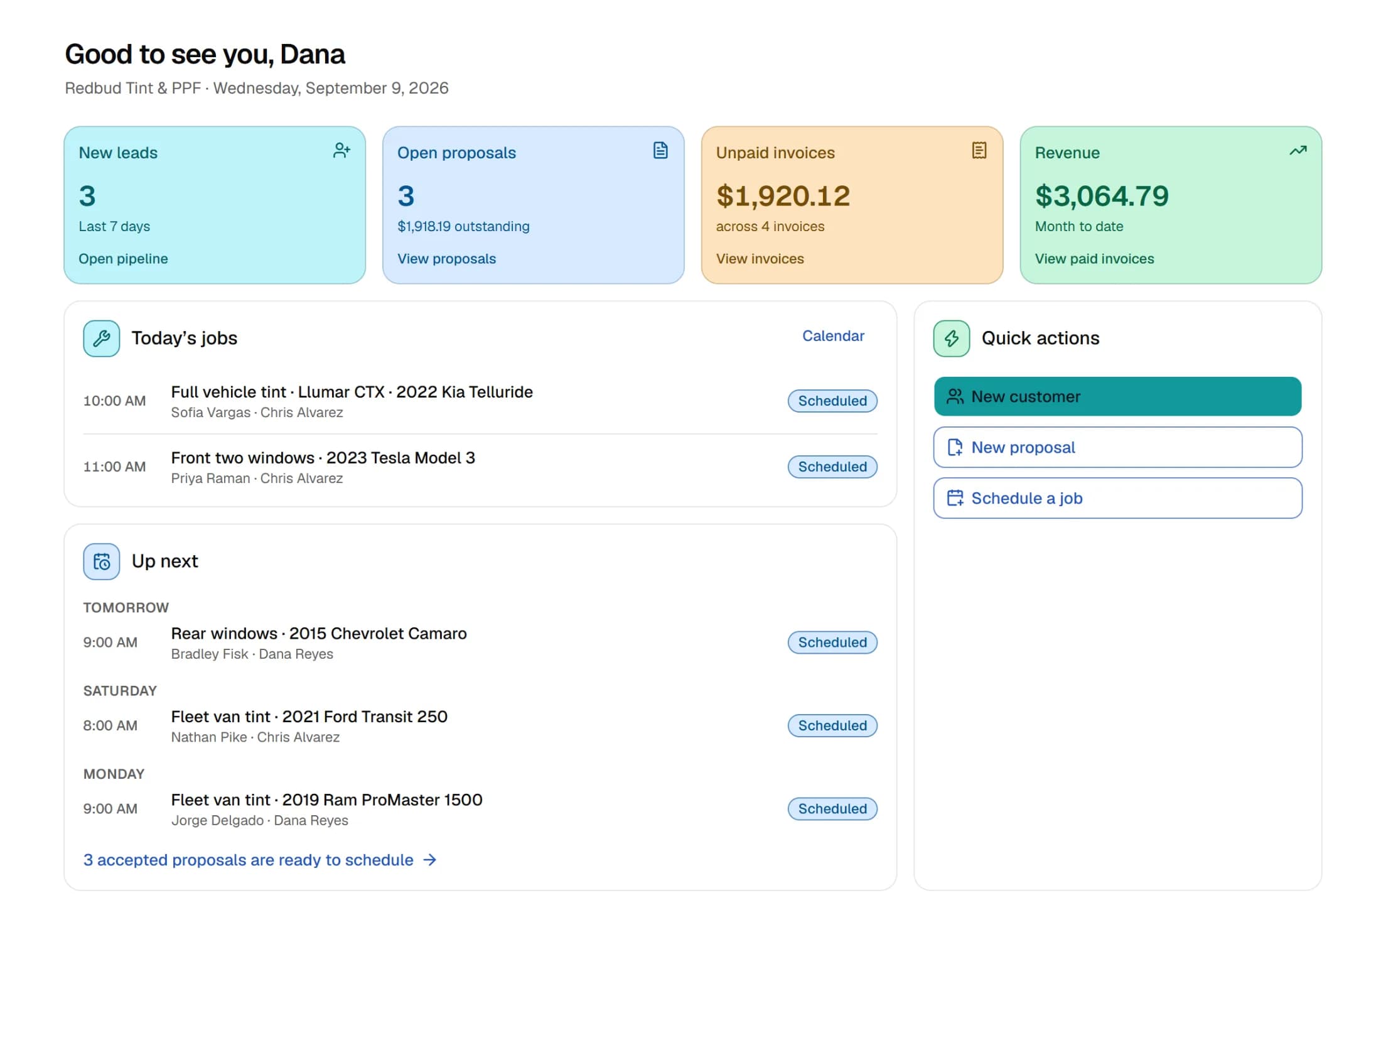1386x1040 pixels.
Task: Click the calendar-clock icon beside Up next
Action: tap(102, 561)
